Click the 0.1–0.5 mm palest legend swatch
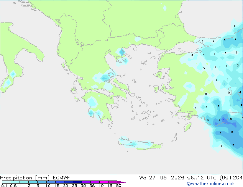 (x=7, y=182)
